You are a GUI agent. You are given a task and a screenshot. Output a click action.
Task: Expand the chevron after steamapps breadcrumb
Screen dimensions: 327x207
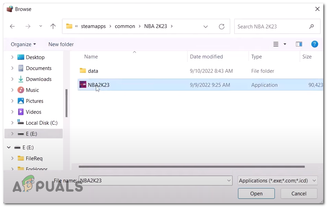click(x=110, y=26)
